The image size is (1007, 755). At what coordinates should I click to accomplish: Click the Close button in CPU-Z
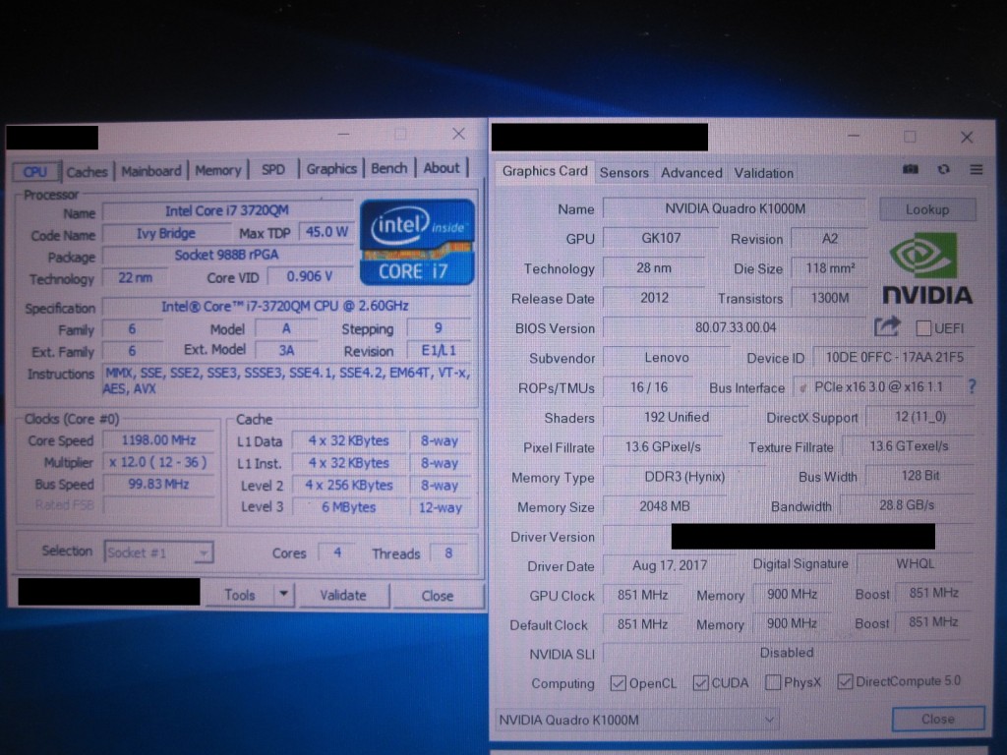438,595
